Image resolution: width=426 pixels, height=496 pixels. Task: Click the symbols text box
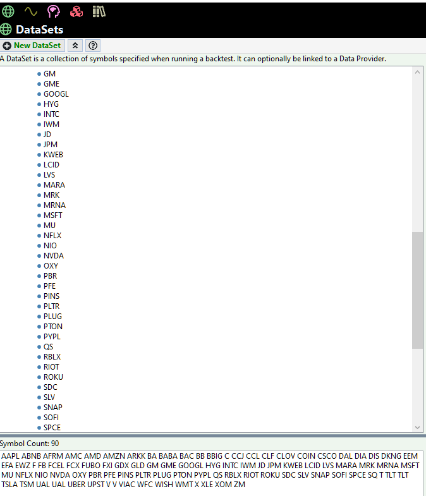pos(212,473)
